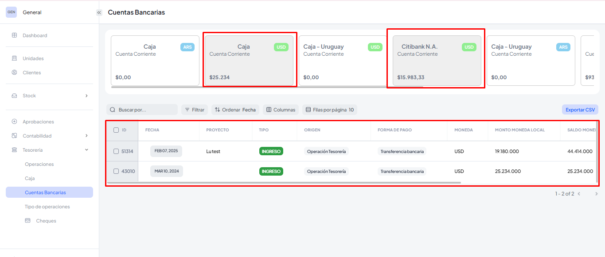
Task: Click the Clientes person icon
Action: [14, 73]
